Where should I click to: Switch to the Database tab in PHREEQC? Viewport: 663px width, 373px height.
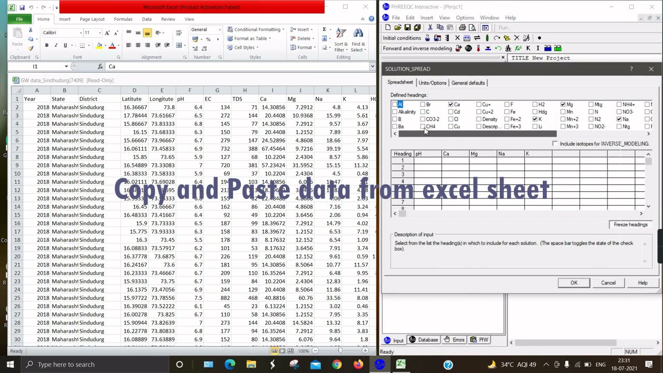coord(423,340)
